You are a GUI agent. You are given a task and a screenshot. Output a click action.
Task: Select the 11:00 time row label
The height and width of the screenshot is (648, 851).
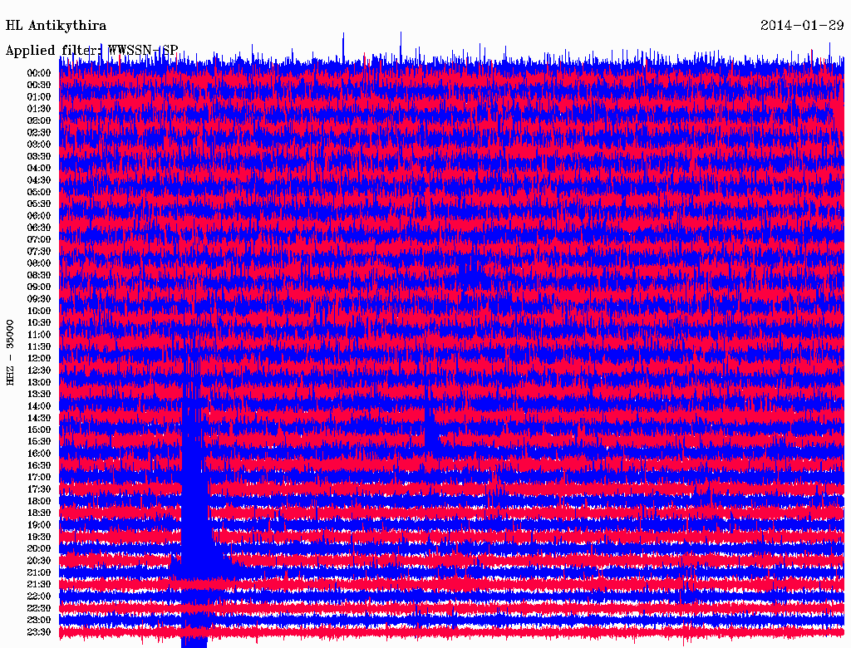tap(38, 334)
